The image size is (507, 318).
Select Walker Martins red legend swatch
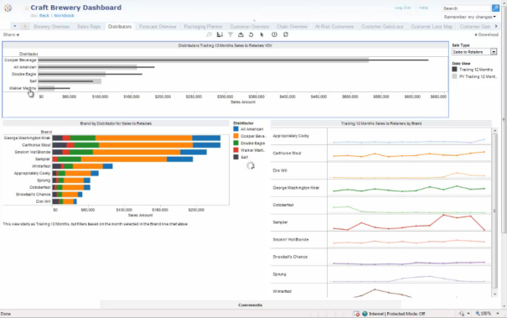pyautogui.click(x=235, y=150)
